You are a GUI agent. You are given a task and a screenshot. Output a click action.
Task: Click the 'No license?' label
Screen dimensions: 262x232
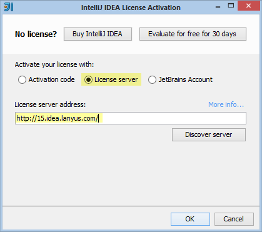click(36, 34)
